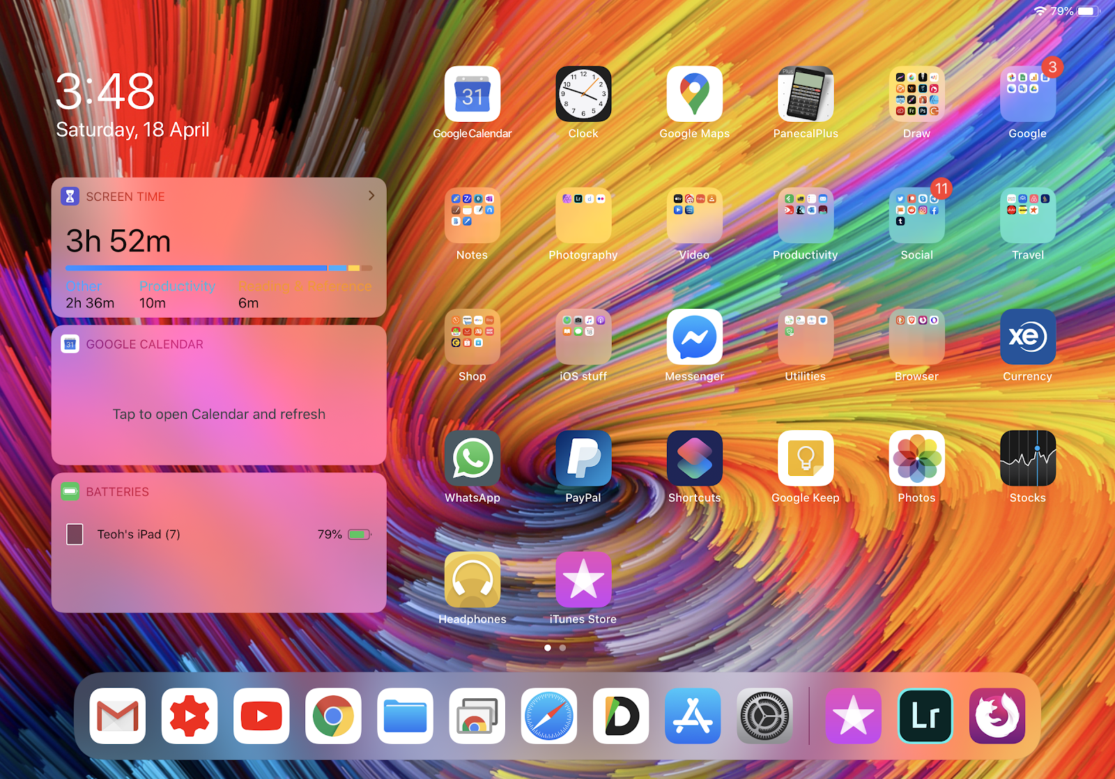This screenshot has height=779, width=1115.
Task: Open Gmail from the dock
Action: (118, 716)
